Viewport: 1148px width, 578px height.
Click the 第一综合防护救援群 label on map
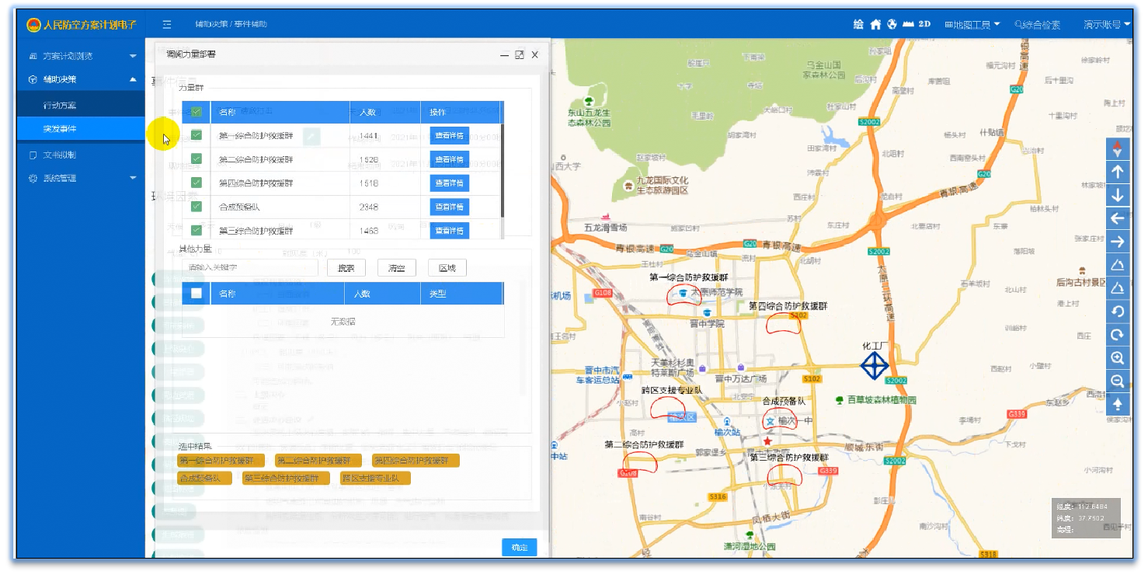(688, 277)
